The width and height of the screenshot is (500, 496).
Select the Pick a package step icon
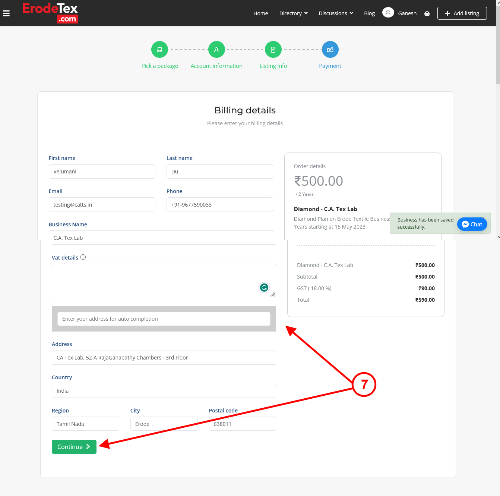159,50
